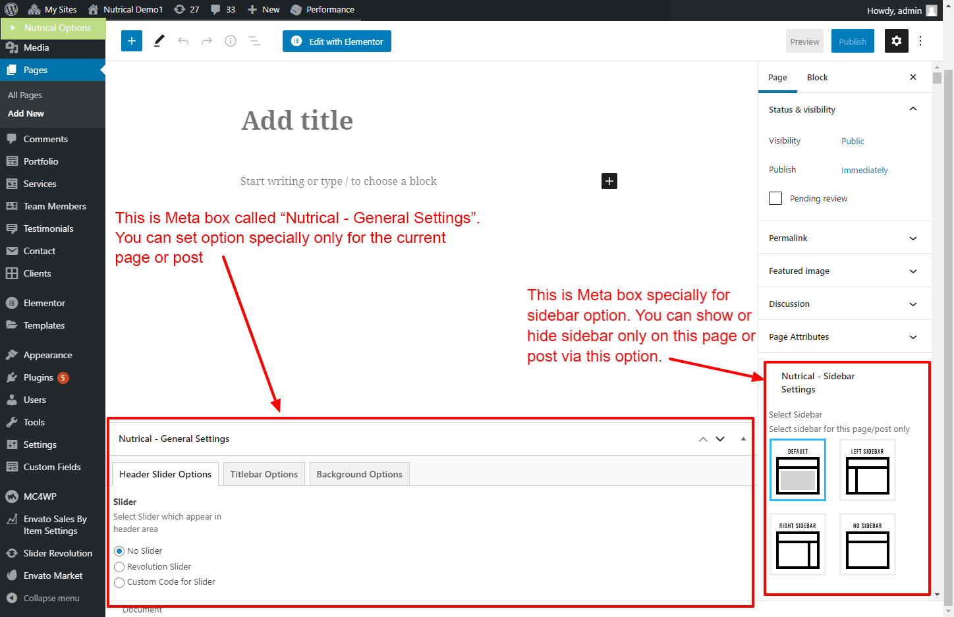The width and height of the screenshot is (954, 617).
Task: Select the pencil edit tools icon
Action: point(159,41)
